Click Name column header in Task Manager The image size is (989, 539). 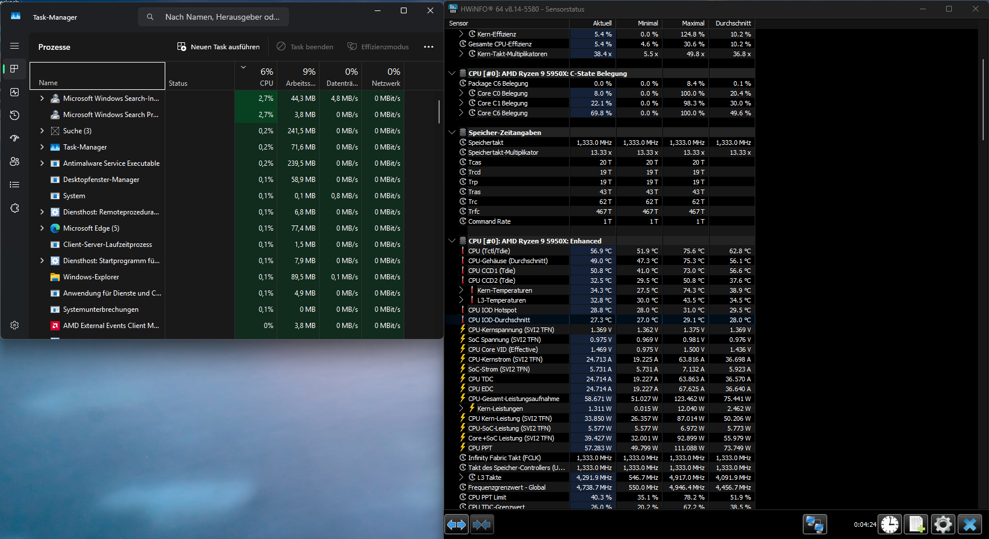[x=97, y=76]
